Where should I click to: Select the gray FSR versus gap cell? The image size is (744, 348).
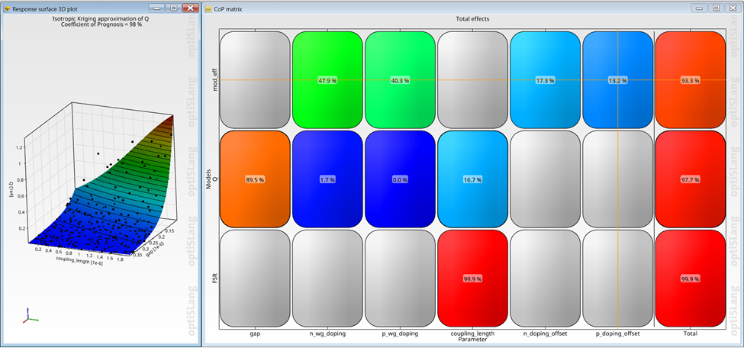coord(255,279)
